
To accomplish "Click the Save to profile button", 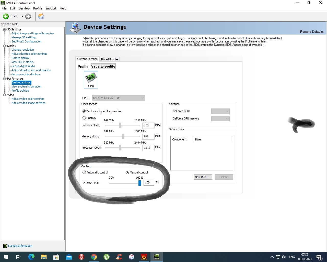I will 103,67.
